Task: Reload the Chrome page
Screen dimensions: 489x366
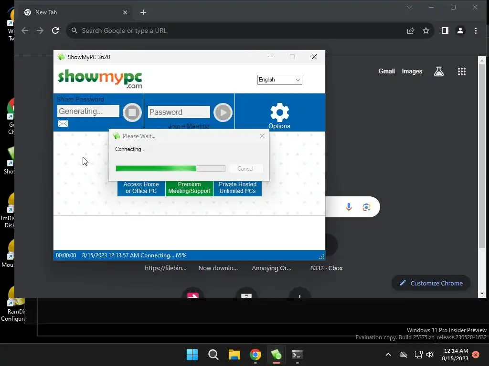Action: (55, 30)
